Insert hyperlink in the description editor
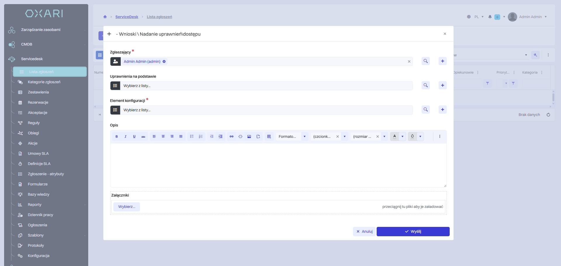 click(231, 137)
